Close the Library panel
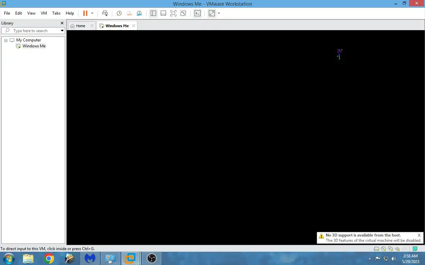425x265 pixels. pyautogui.click(x=62, y=23)
